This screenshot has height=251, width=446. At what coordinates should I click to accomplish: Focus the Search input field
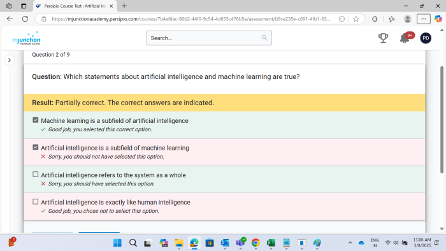[x=209, y=38]
